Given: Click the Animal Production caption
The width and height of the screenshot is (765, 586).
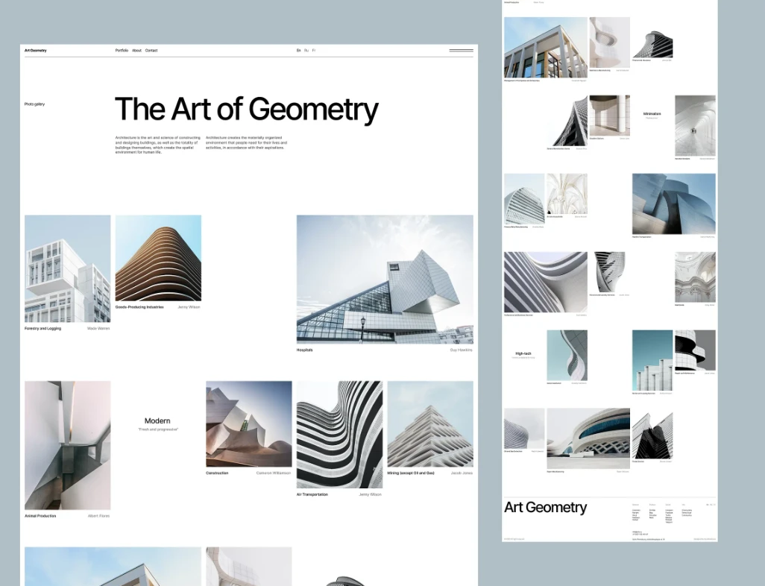Looking at the screenshot, I should (x=40, y=516).
